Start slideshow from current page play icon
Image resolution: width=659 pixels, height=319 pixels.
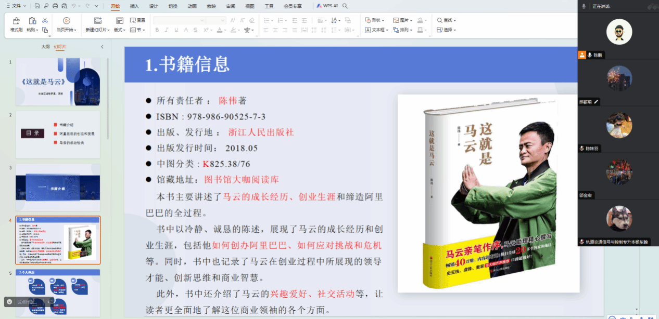tap(66, 21)
